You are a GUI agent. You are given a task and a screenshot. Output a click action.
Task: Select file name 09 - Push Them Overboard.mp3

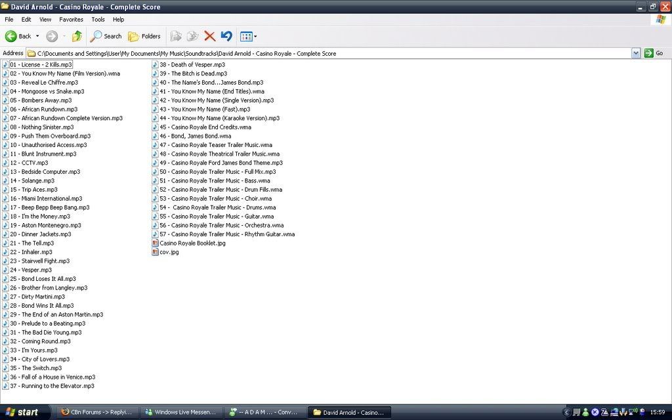[51, 136]
